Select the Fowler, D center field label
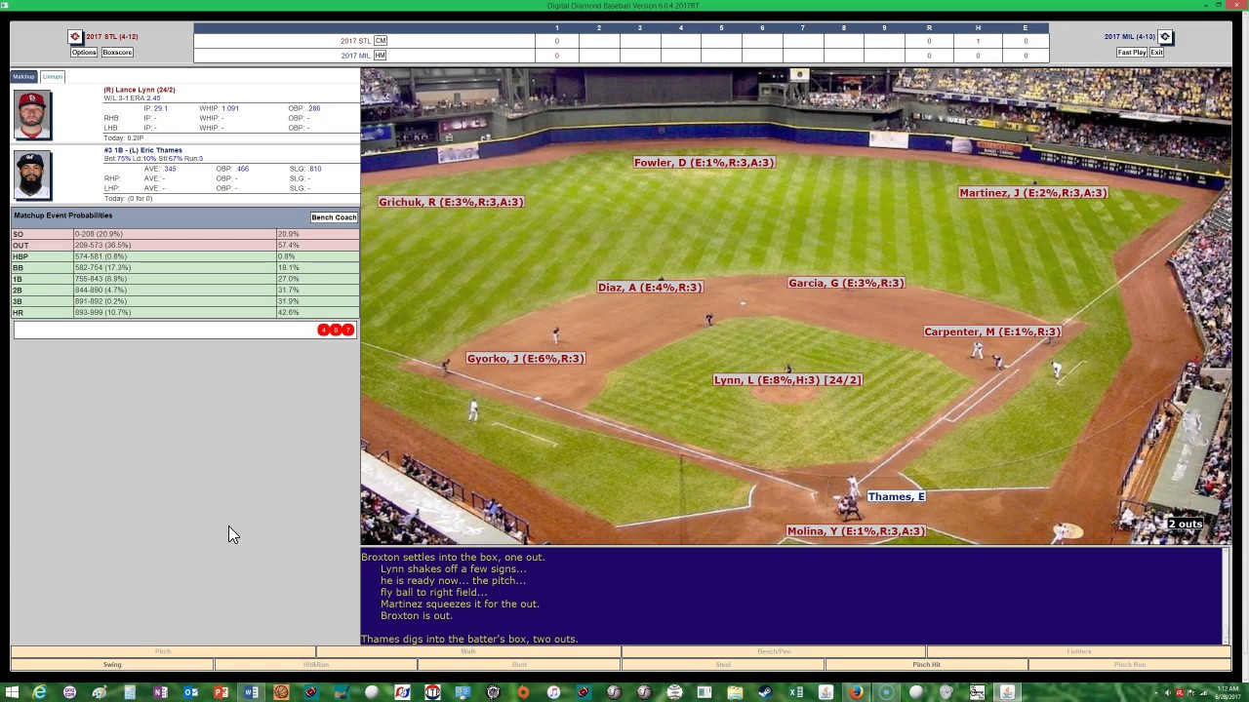The width and height of the screenshot is (1249, 702). coord(704,163)
